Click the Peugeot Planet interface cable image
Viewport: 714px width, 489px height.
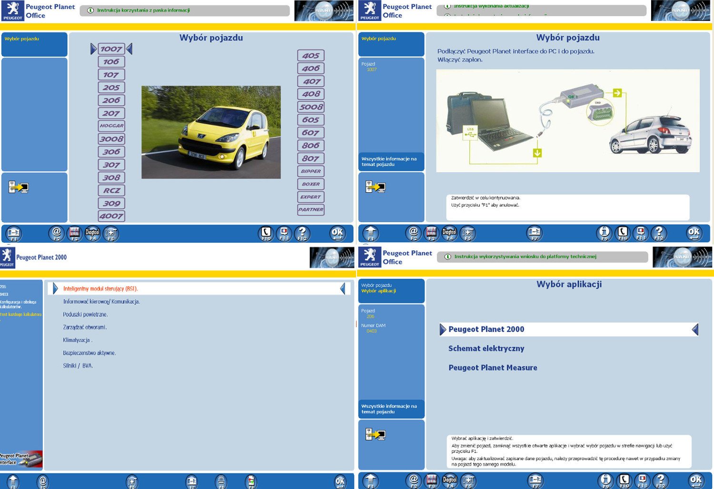click(21, 459)
